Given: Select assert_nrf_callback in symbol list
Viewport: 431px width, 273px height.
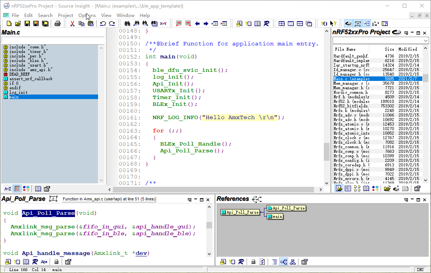Looking at the screenshot, I should coord(31,79).
